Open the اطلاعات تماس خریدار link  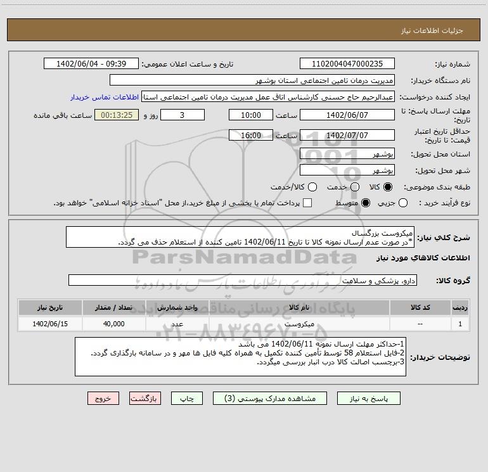[x=105, y=97]
